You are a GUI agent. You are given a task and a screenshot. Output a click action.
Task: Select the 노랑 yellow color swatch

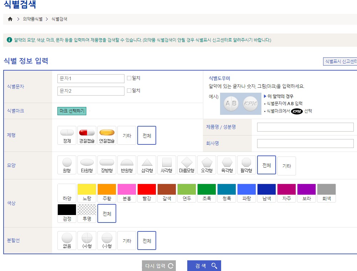coord(87,193)
